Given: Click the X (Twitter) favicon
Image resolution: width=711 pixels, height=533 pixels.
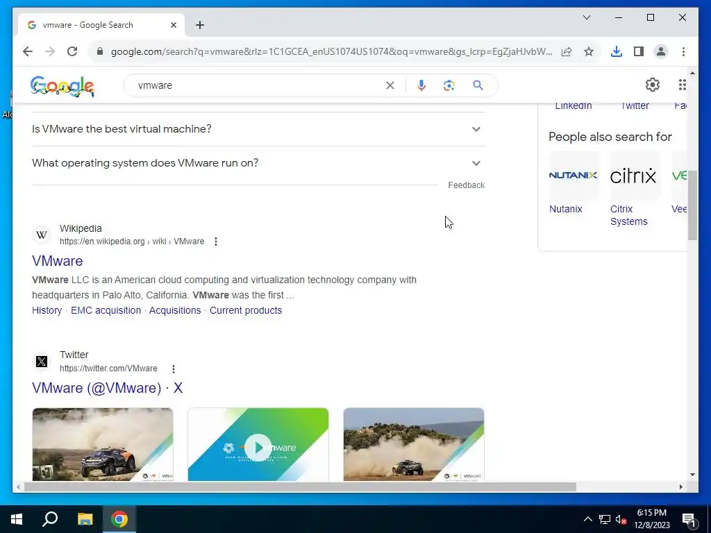Looking at the screenshot, I should pyautogui.click(x=41, y=362).
